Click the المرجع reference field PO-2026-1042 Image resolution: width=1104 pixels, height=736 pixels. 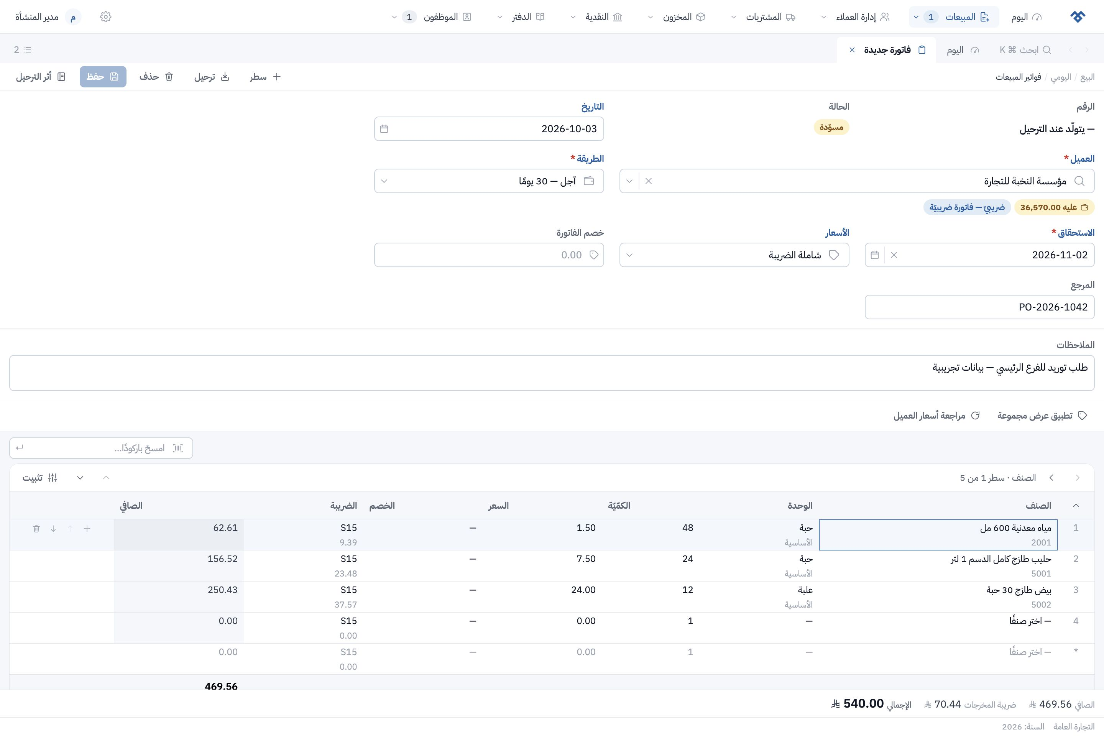(x=980, y=307)
